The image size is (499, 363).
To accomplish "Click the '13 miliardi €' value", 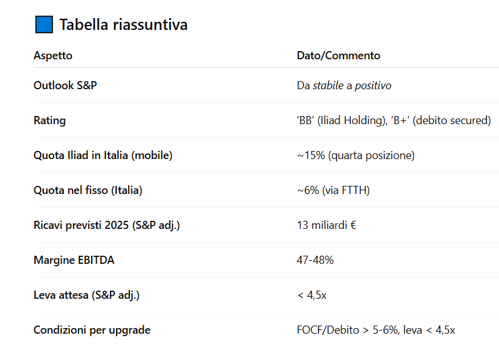I will pyautogui.click(x=327, y=225).
